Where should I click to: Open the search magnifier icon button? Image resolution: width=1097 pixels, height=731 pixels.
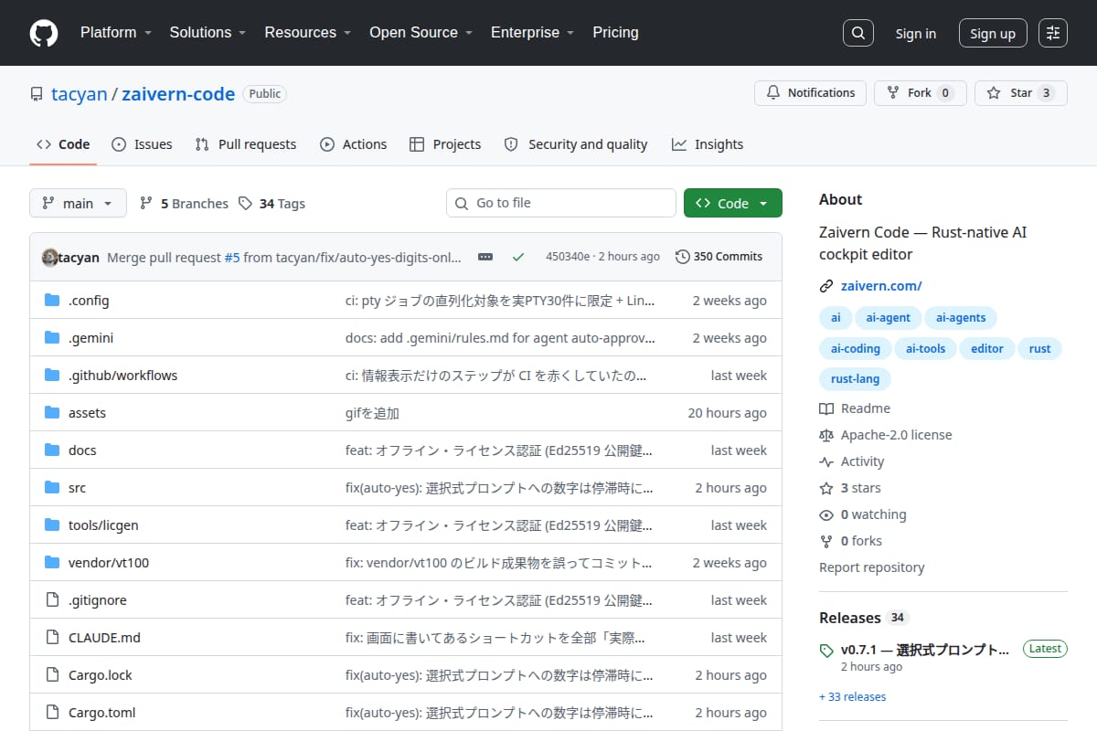[857, 33]
